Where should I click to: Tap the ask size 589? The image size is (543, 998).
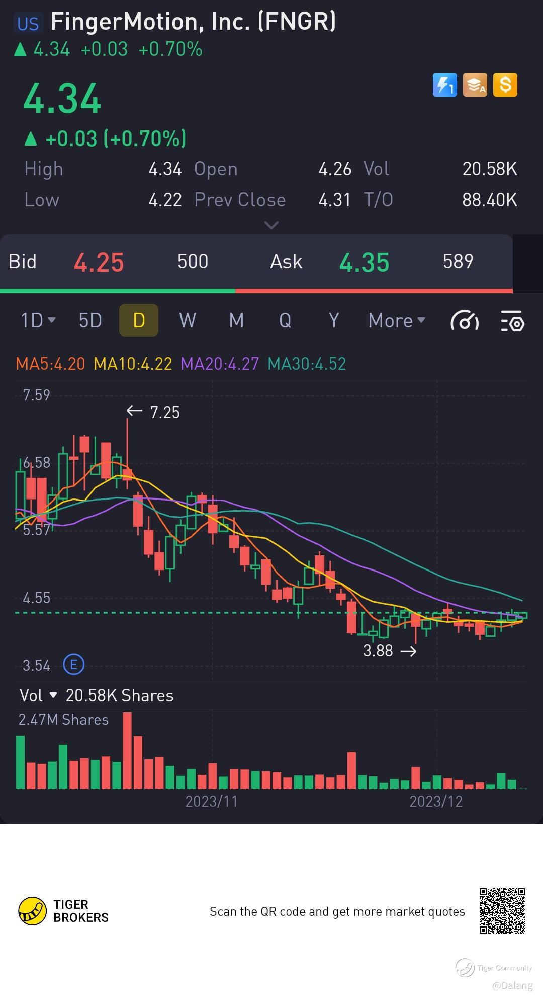pyautogui.click(x=458, y=261)
